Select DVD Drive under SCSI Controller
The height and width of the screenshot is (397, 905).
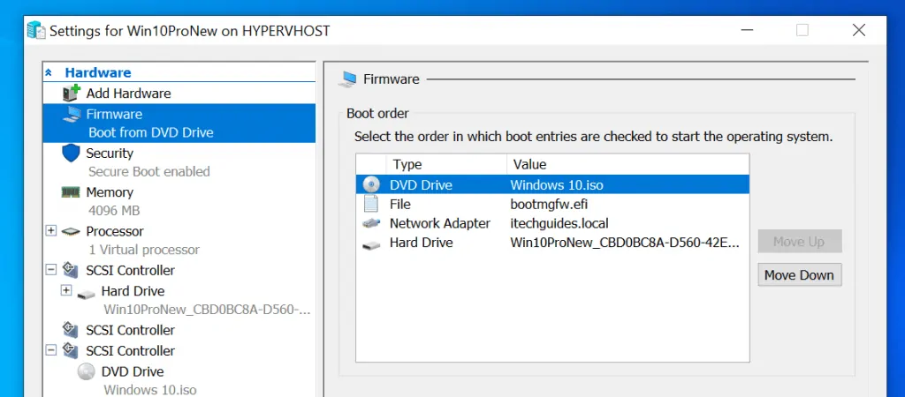[x=132, y=371]
